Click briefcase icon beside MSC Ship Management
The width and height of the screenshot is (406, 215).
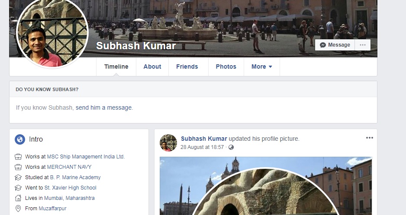(18, 157)
